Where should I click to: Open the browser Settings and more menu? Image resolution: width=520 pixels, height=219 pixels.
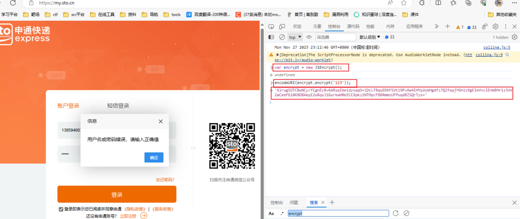click(514, 3)
